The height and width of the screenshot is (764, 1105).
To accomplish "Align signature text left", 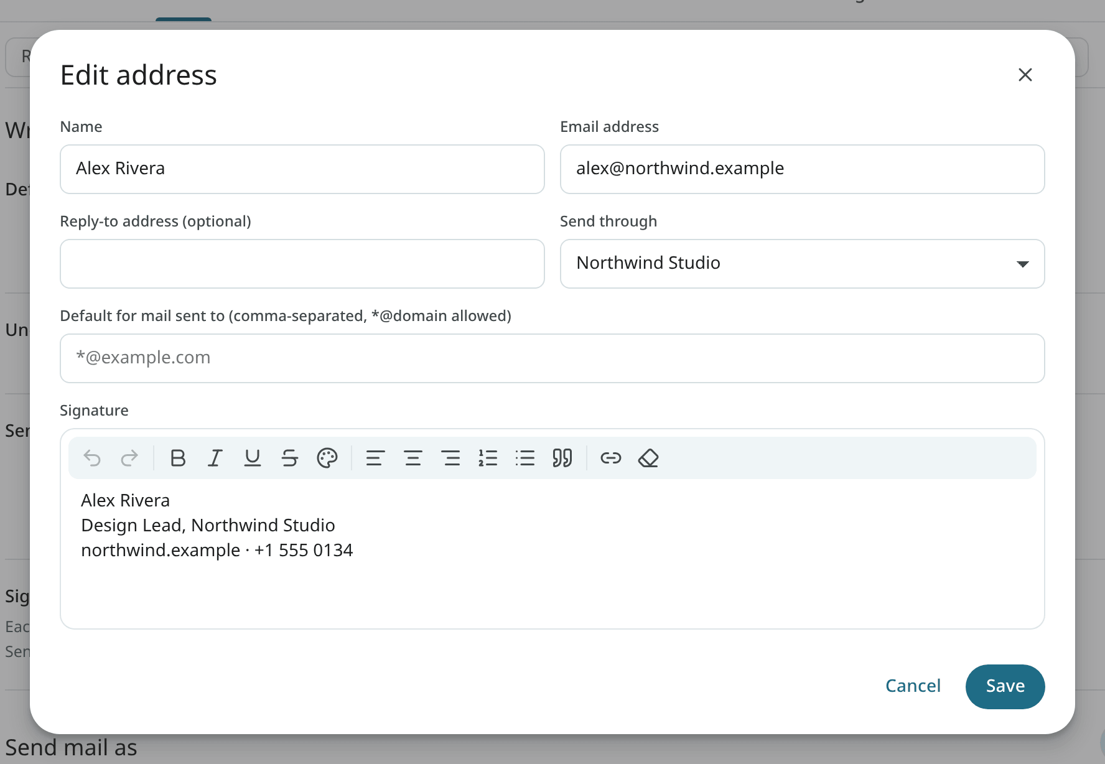I will 375,458.
